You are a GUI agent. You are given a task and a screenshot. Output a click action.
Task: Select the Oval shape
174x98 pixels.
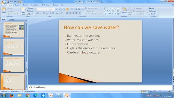(x=115, y=8)
